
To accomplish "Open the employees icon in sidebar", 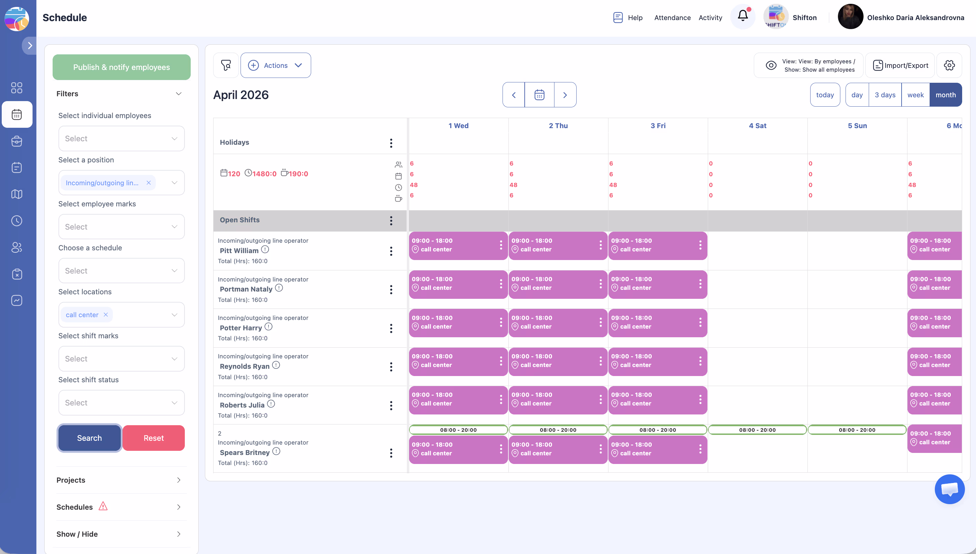I will coord(17,247).
